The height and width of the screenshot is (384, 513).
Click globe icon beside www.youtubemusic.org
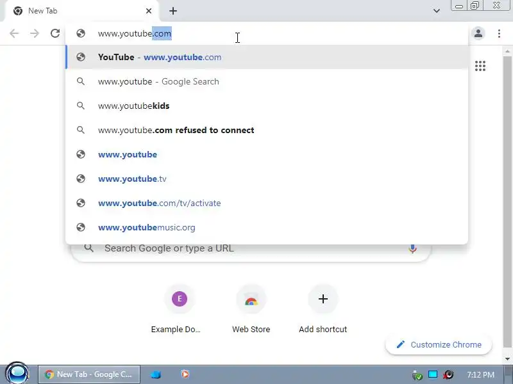tap(81, 227)
